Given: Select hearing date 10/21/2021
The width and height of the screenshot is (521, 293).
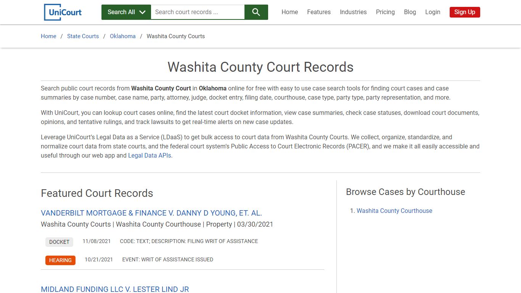Looking at the screenshot, I should 99,259.
